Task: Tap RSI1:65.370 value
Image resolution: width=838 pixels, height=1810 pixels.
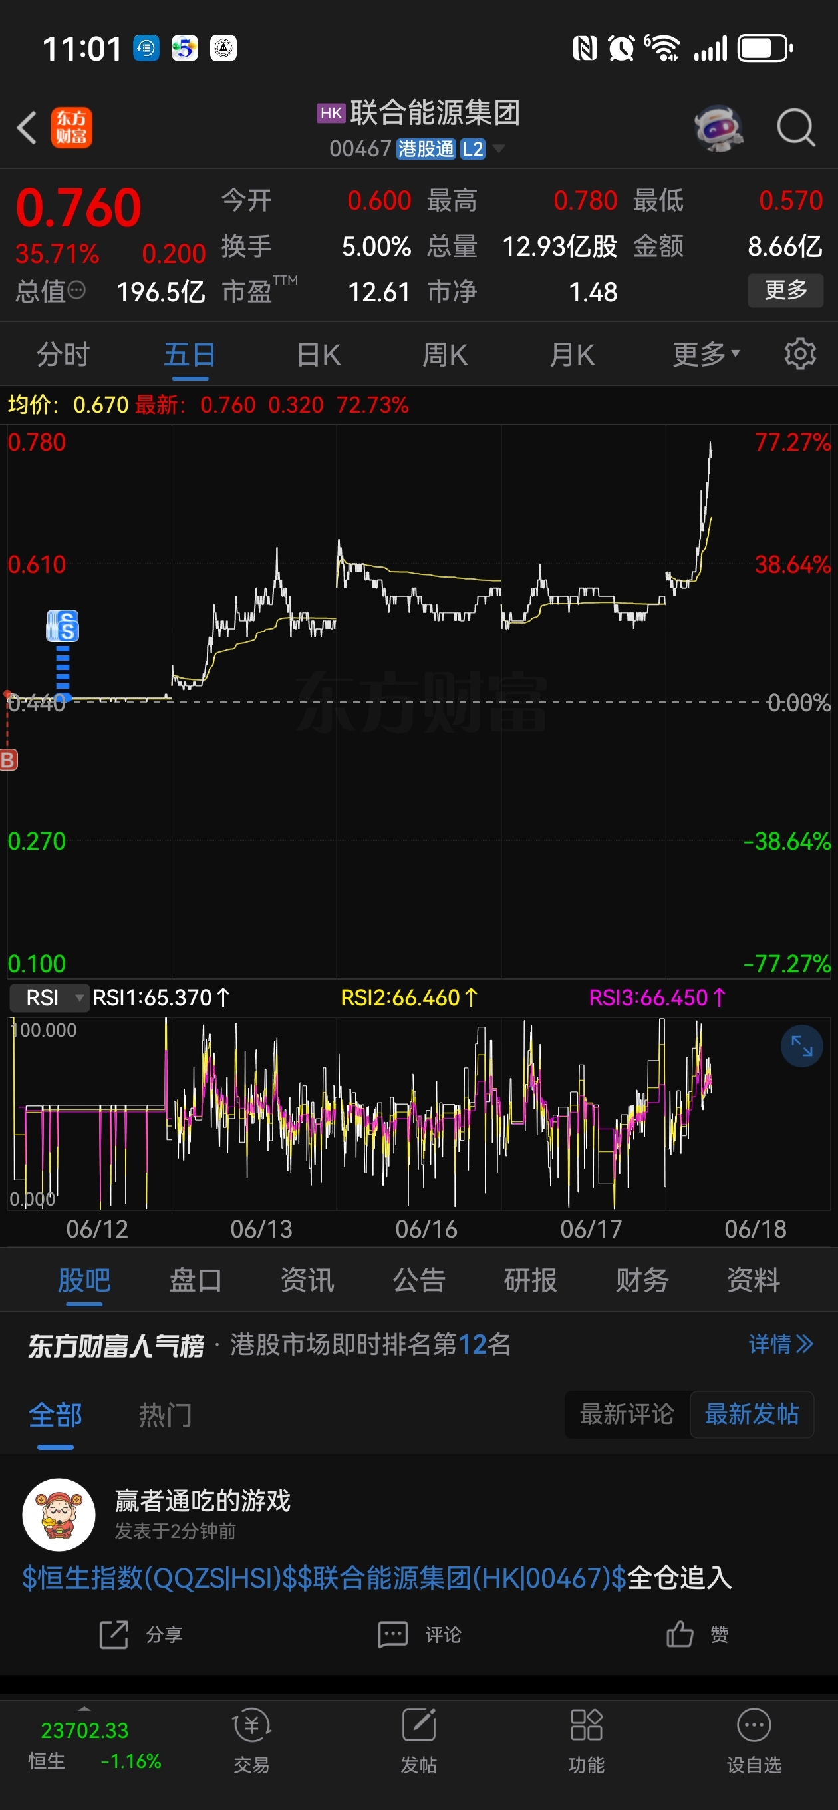Action: coord(161,997)
